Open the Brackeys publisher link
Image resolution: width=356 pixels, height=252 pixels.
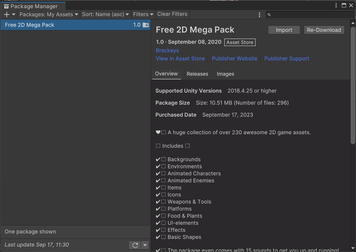pos(167,51)
